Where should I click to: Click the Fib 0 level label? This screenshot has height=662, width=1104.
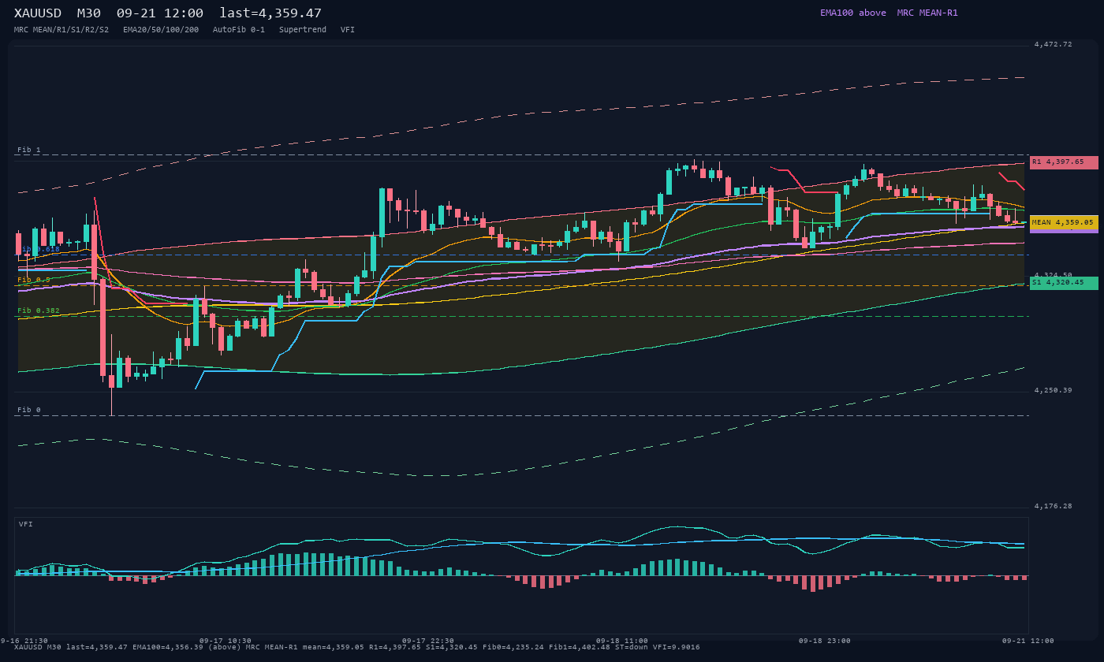click(x=29, y=410)
